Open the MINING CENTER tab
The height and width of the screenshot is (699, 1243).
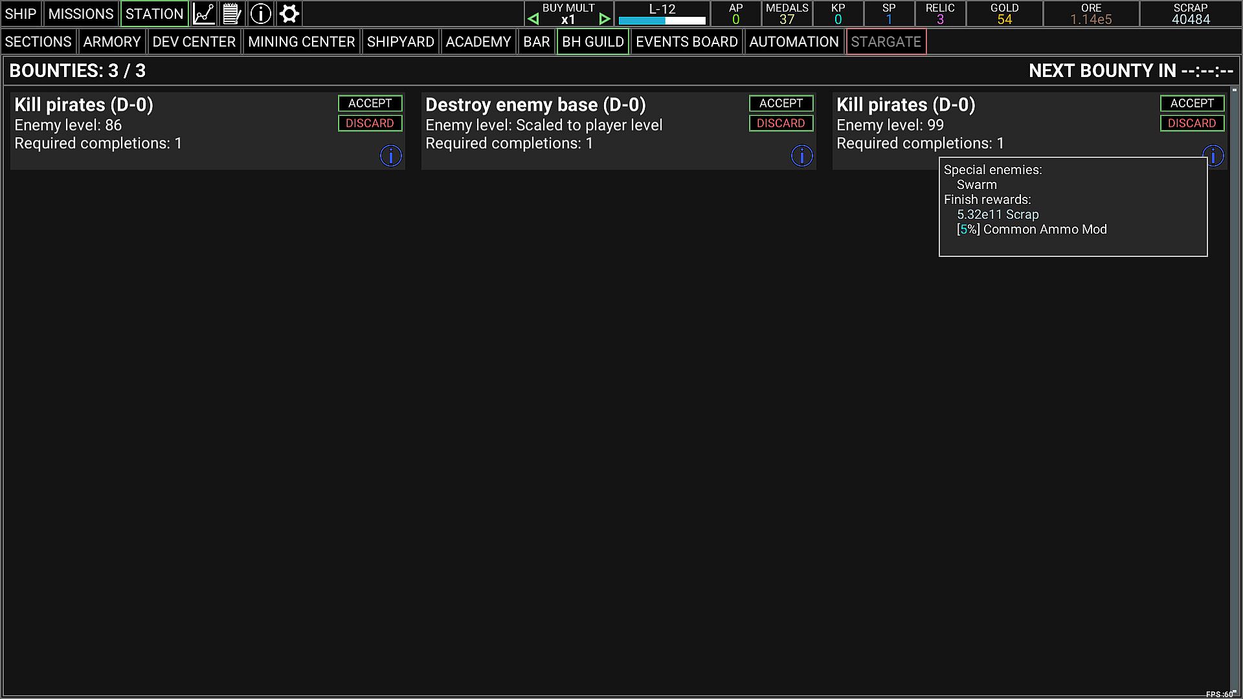(301, 42)
